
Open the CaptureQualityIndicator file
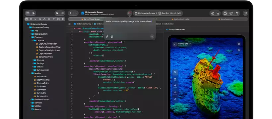[48, 50]
